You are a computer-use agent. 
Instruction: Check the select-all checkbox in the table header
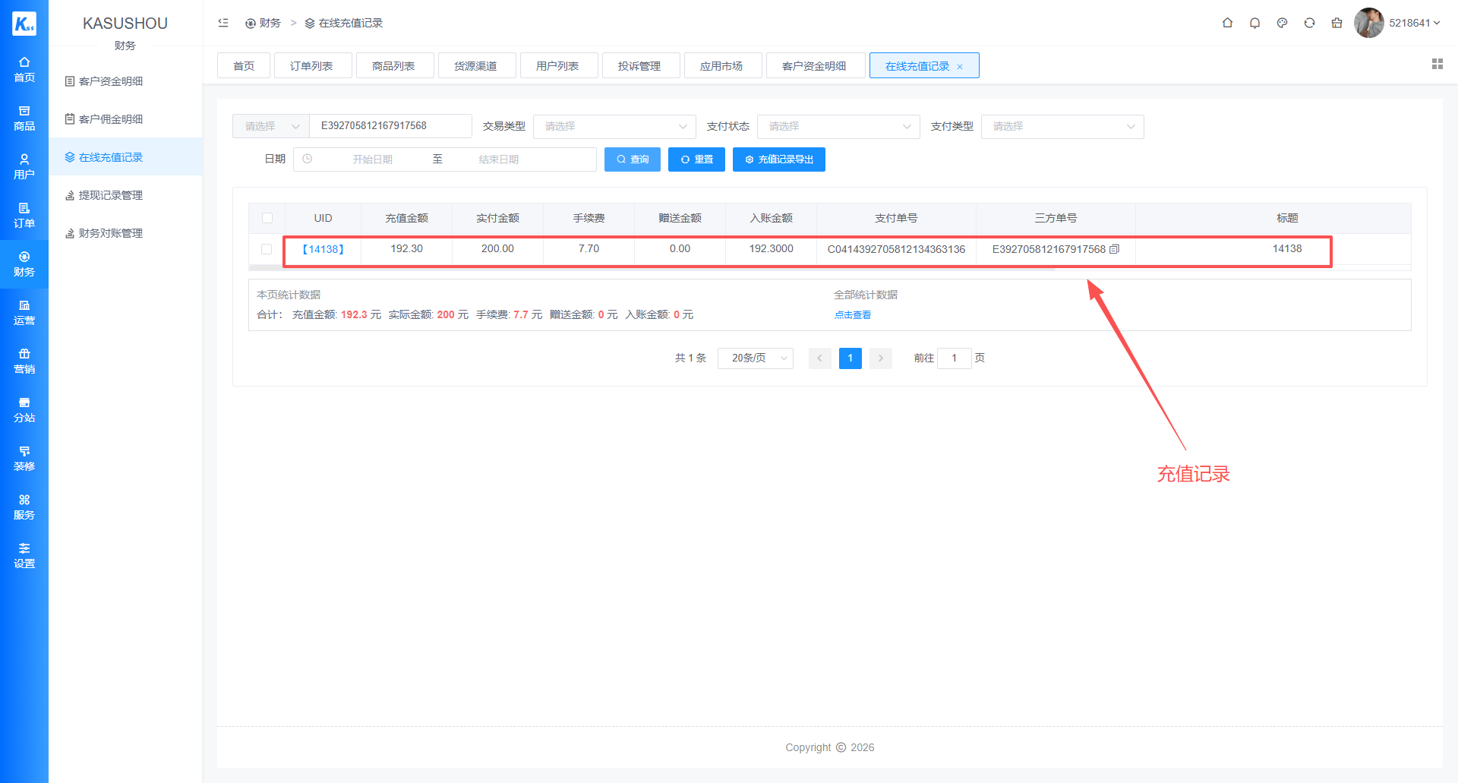pos(267,218)
